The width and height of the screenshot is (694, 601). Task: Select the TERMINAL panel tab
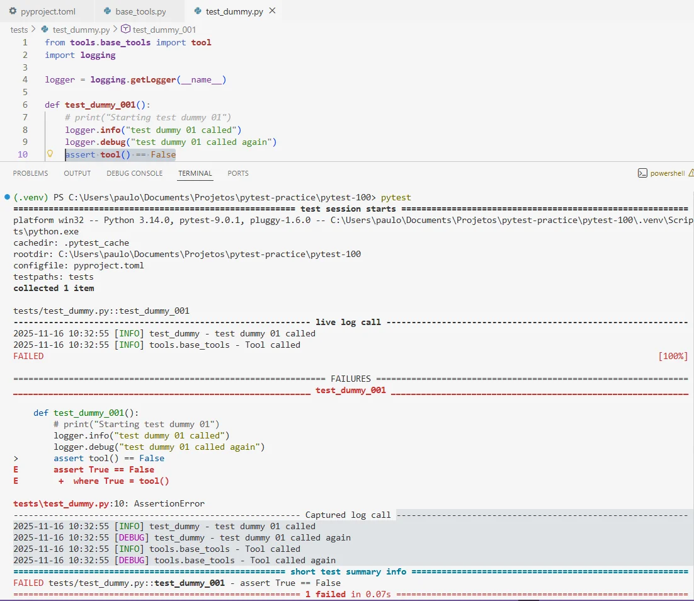pyautogui.click(x=195, y=173)
